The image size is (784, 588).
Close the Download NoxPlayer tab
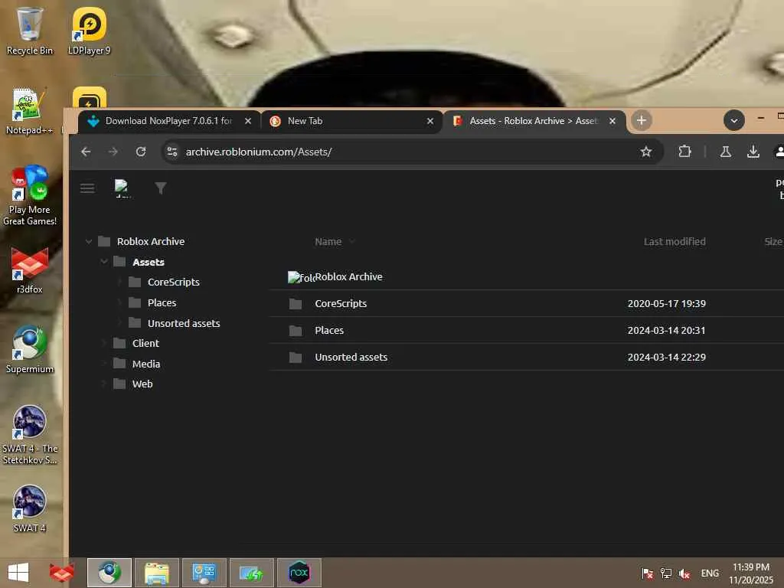pos(247,121)
